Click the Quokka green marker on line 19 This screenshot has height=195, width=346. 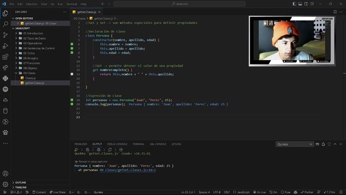click(72, 100)
